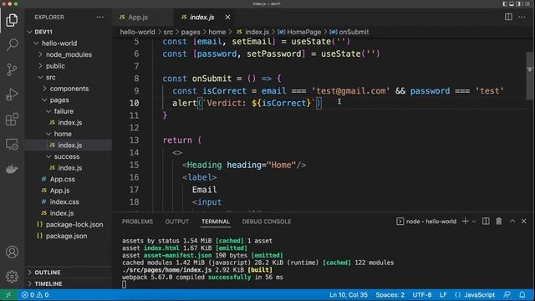Split the terminal panel
This screenshot has width=535, height=301.
pos(486,222)
